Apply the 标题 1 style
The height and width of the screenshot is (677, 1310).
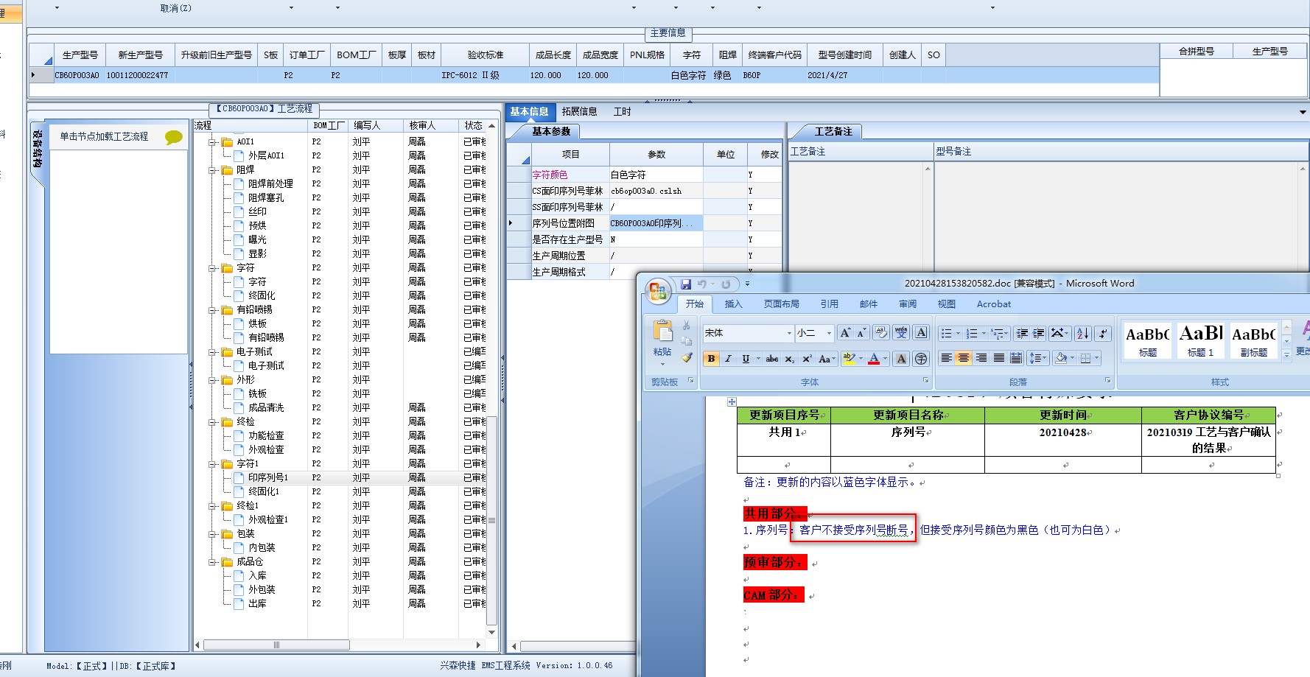tap(1200, 342)
